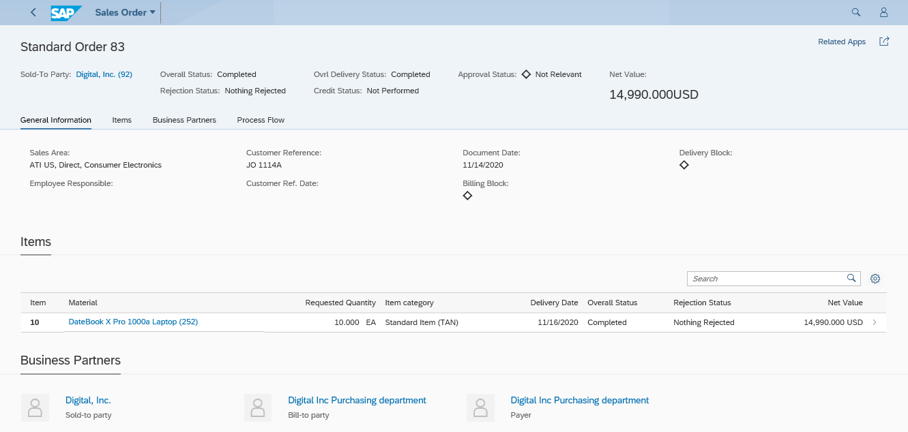Image resolution: width=908 pixels, height=432 pixels.
Task: Open the Digital, Inc. (92) sold-to link
Action: click(x=104, y=74)
